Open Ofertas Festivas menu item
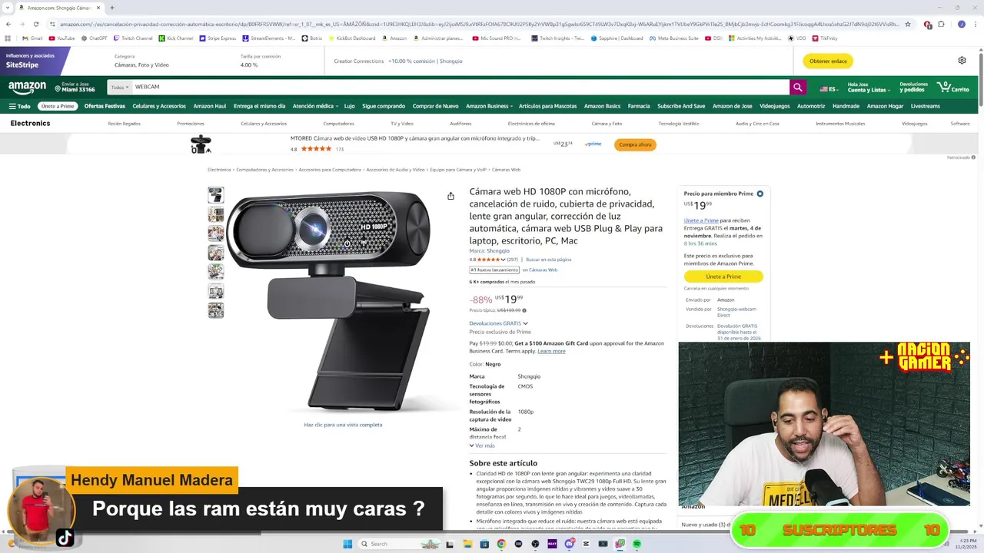Image resolution: width=984 pixels, height=553 pixels. (x=105, y=106)
